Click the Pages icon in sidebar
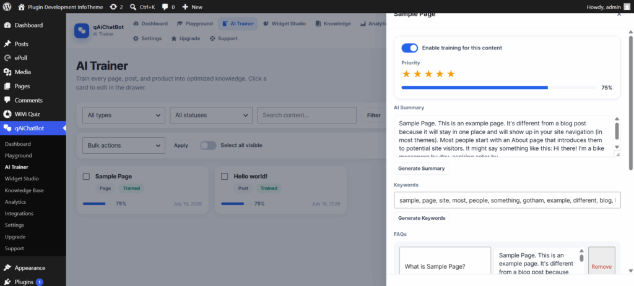Viewport: 634px width, 286px height. coord(7,86)
